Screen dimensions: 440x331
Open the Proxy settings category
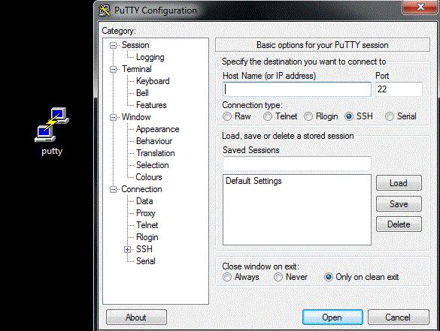(146, 213)
